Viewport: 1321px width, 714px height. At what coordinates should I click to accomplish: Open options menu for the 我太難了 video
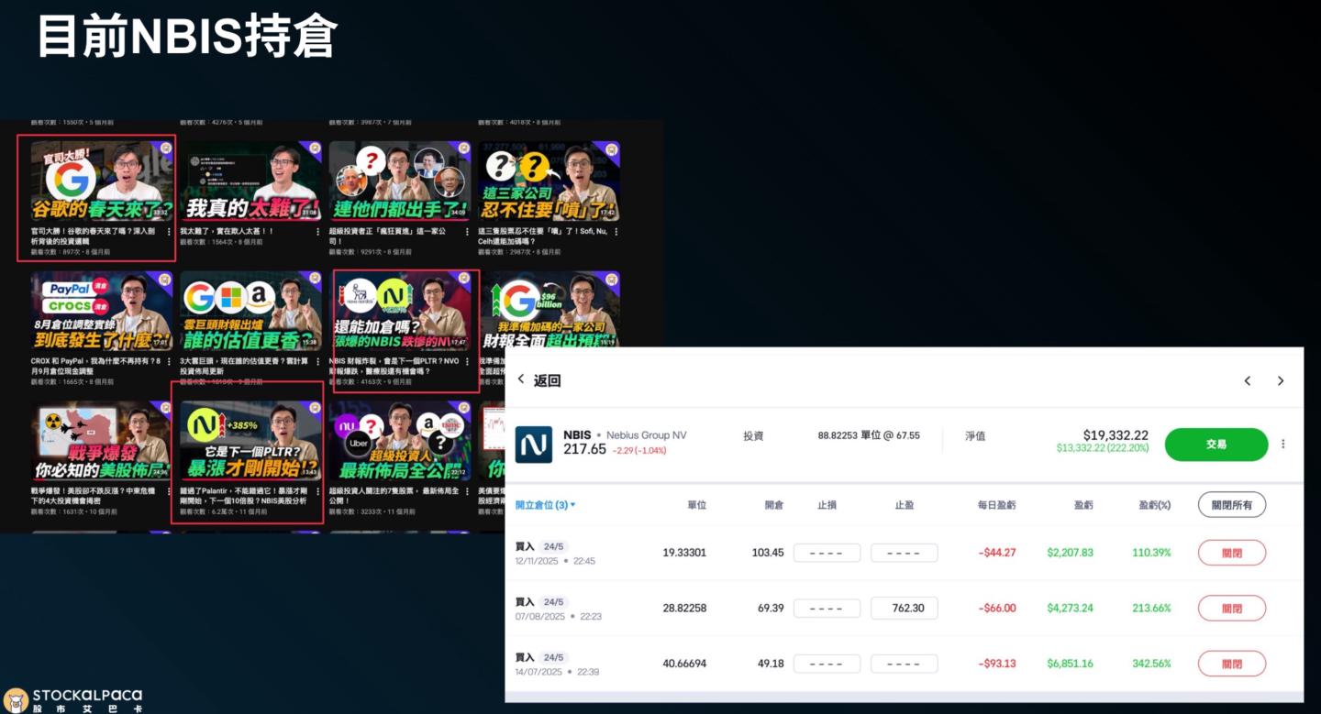tap(317, 233)
